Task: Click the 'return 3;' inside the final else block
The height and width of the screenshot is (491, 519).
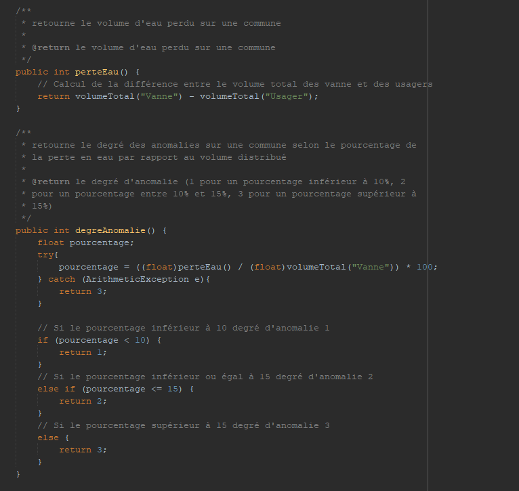Action: click(x=83, y=450)
